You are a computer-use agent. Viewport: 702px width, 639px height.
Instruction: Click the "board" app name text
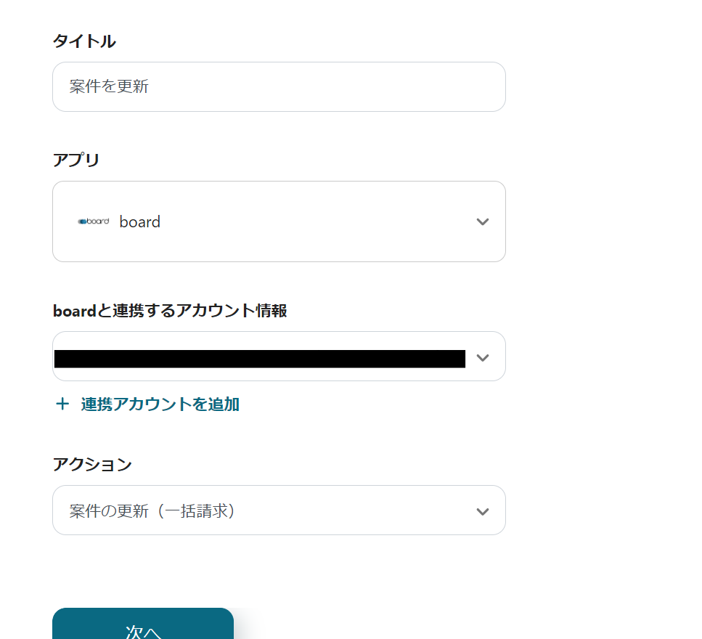click(x=140, y=222)
